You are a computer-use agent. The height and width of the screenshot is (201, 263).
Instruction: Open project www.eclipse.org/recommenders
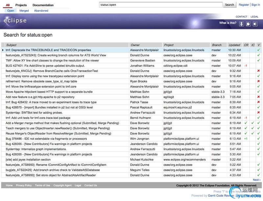point(184,159)
